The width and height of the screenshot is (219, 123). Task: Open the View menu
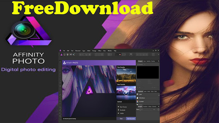(x=104, y=51)
